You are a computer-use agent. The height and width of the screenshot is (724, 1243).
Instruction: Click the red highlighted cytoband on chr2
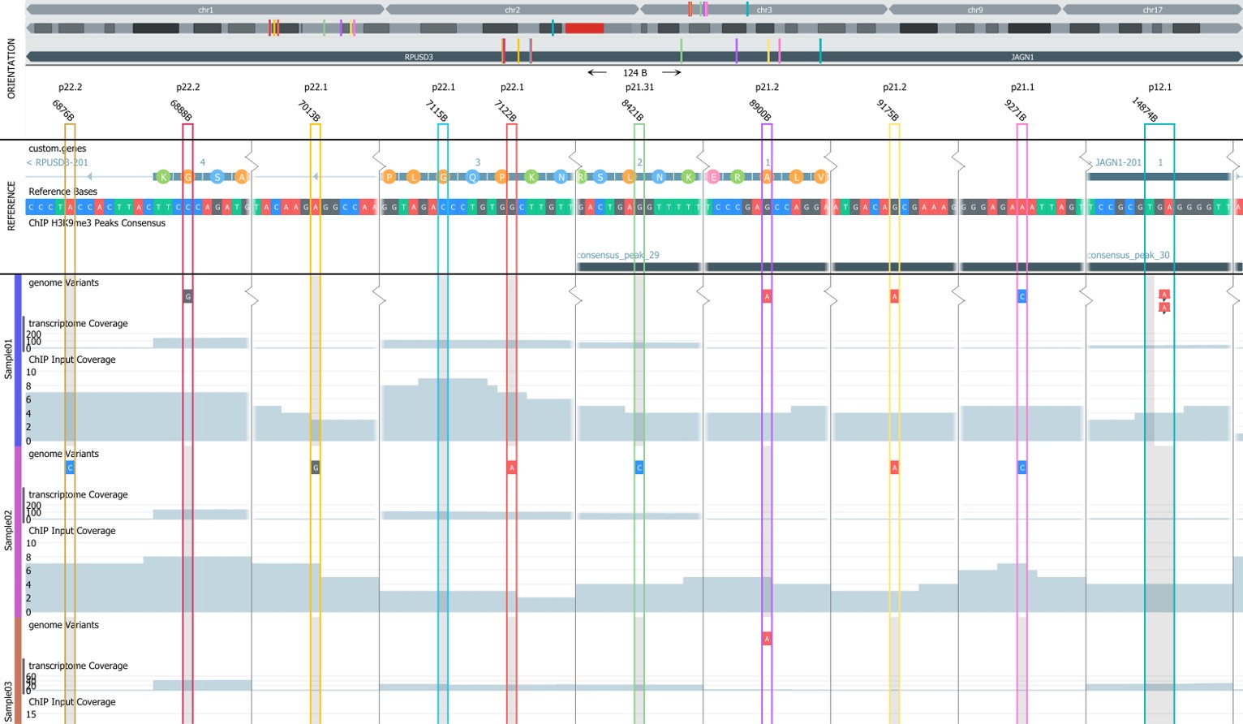(x=584, y=28)
